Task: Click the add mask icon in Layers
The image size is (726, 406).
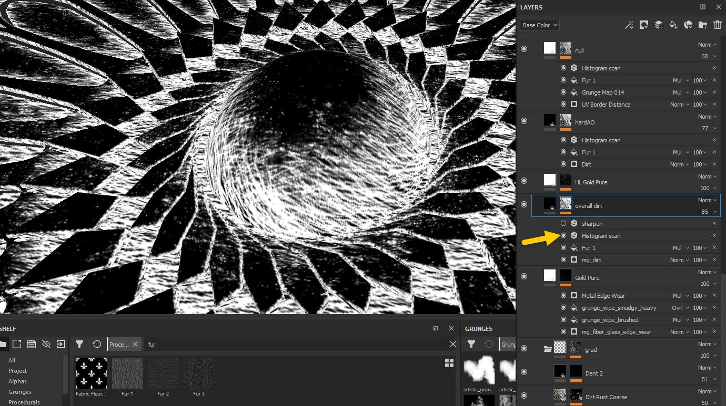Action: click(643, 25)
